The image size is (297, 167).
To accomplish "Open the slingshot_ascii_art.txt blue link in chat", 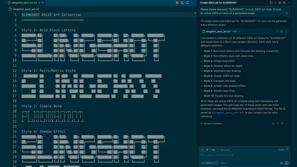I will [x=228, y=112].
